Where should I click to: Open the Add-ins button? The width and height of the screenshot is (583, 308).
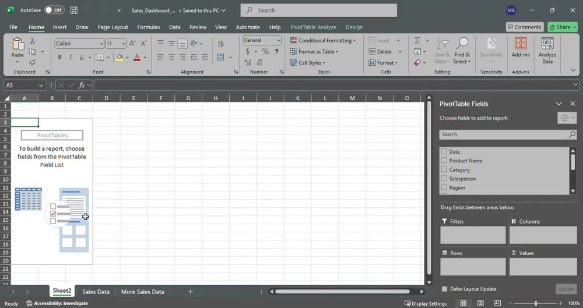(521, 48)
